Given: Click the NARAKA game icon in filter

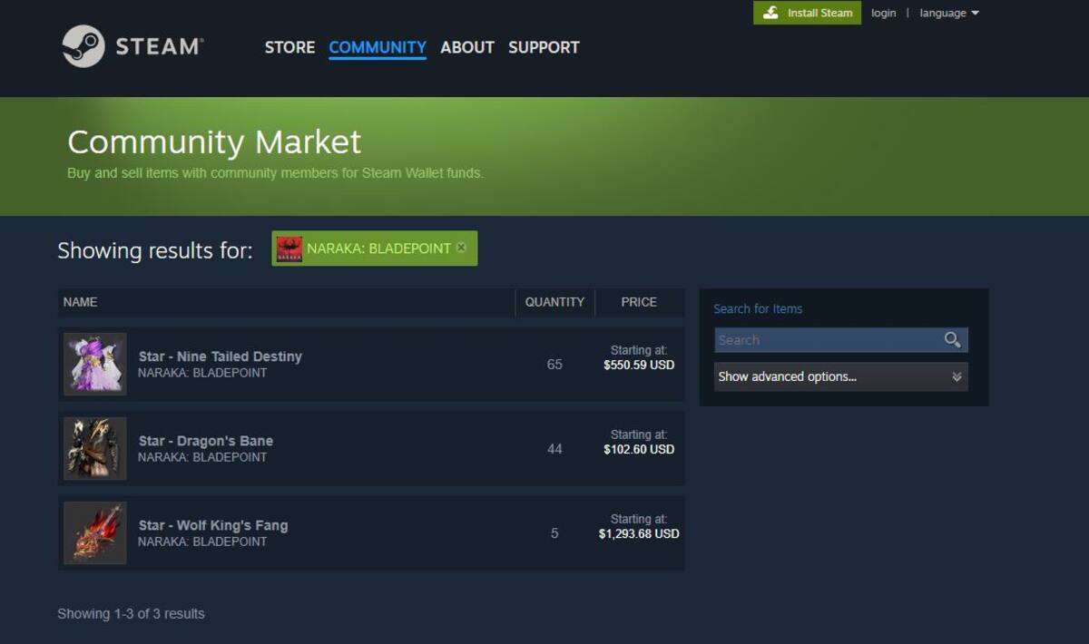Looking at the screenshot, I should [x=289, y=249].
